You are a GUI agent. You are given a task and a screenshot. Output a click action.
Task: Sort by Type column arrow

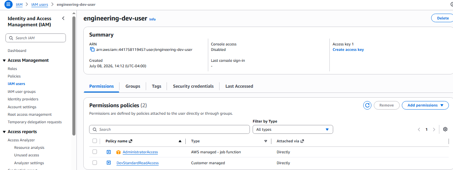266,141
